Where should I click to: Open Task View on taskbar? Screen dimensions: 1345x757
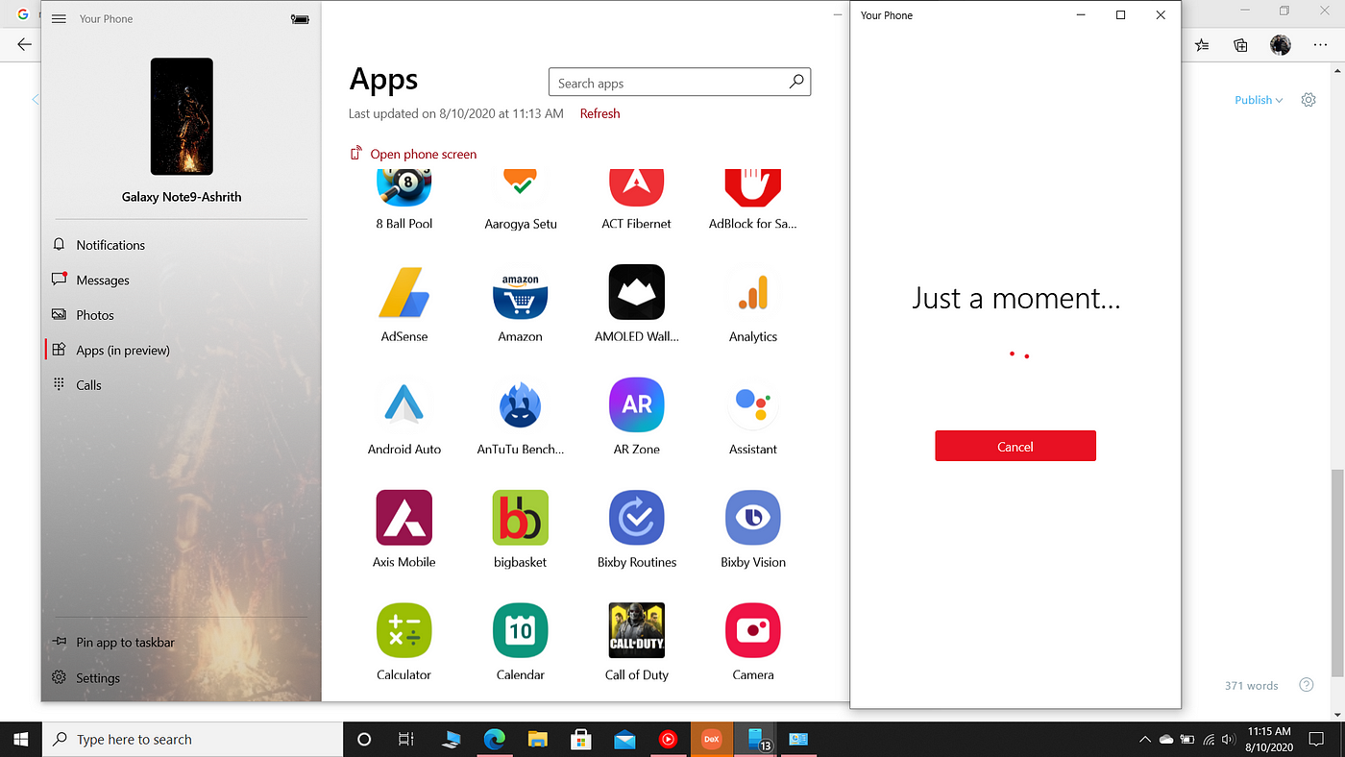[x=405, y=740]
